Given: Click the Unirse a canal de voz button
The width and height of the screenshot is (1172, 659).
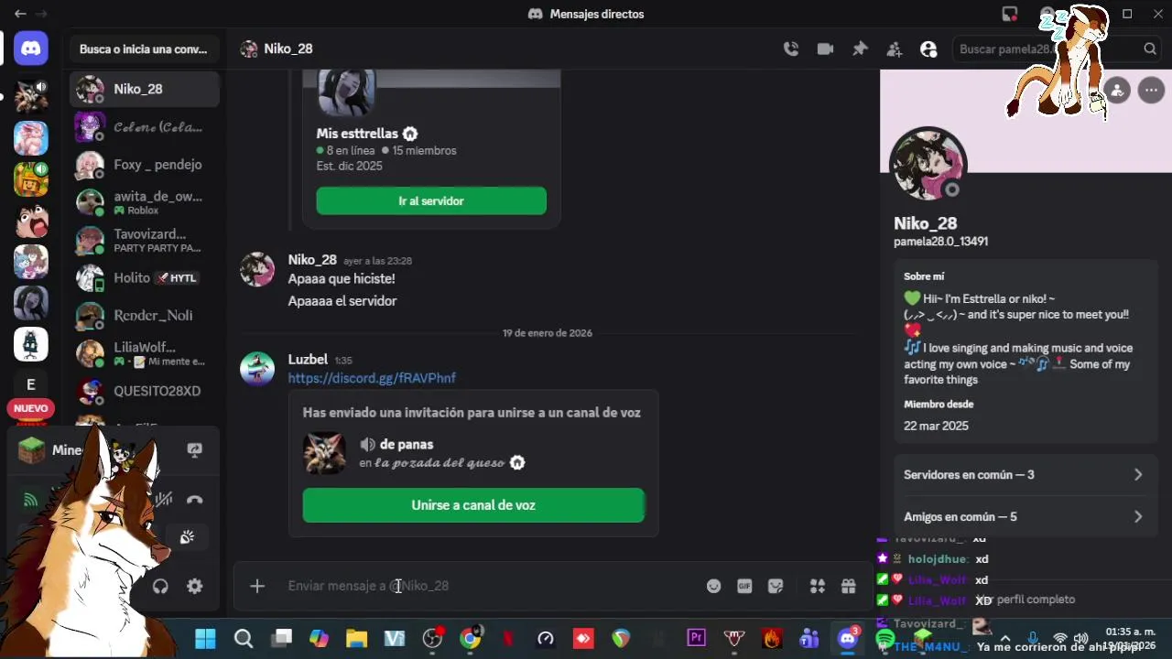Looking at the screenshot, I should pos(473,505).
